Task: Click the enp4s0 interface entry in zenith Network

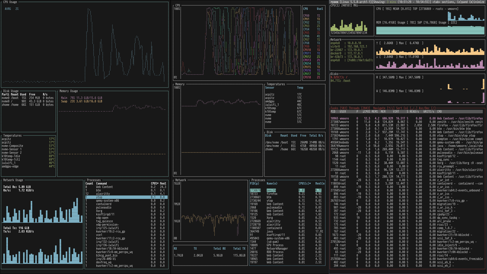Action: tap(335, 43)
